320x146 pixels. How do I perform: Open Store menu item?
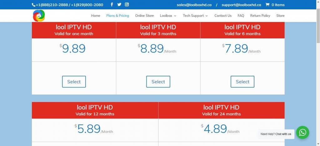pyautogui.click(x=280, y=16)
